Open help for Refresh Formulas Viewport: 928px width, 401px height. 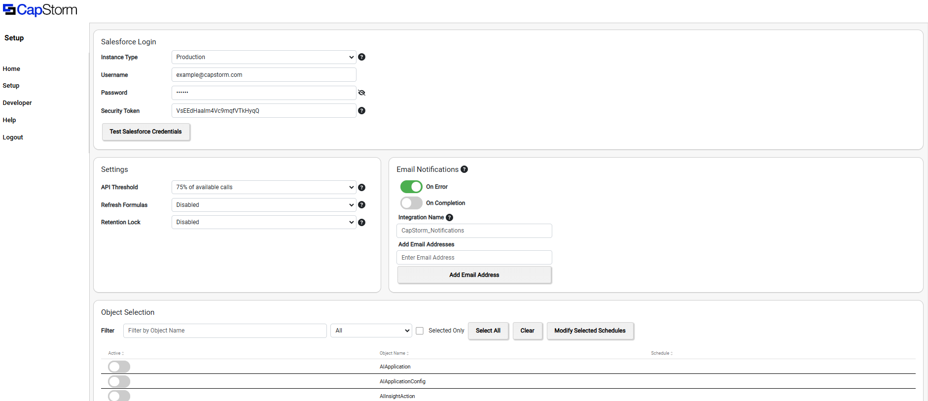[361, 205]
